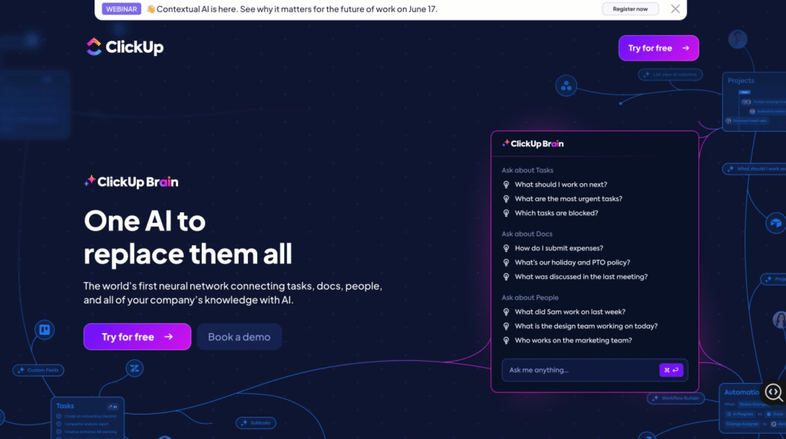The height and width of the screenshot is (439, 786).
Task: Click the Book a demo button
Action: 239,337
